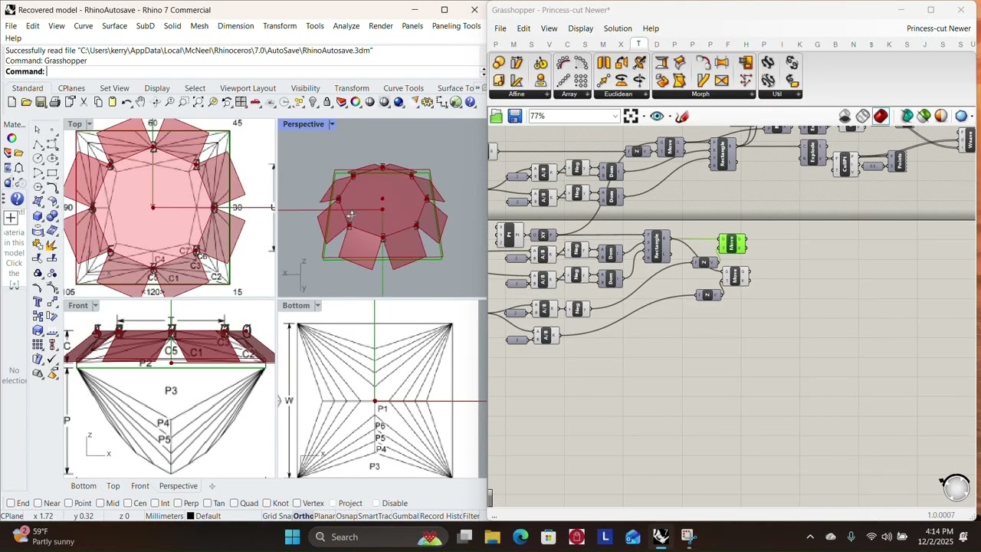Click the Rhino Command input field
Viewport: 981px width, 552px height.
point(264,71)
